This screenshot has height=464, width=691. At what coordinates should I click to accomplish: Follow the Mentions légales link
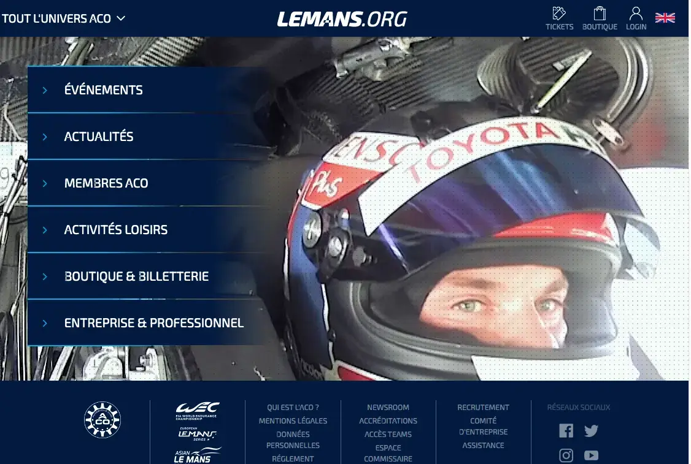(293, 421)
